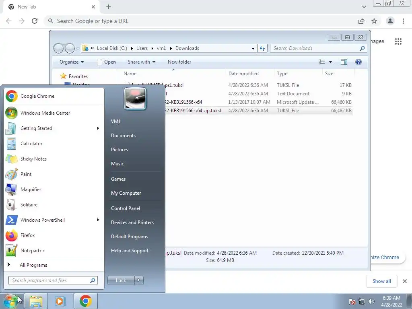This screenshot has height=309, width=412.
Task: Select the KB3191566-x64.zip.tuksl file
Action: point(259,111)
